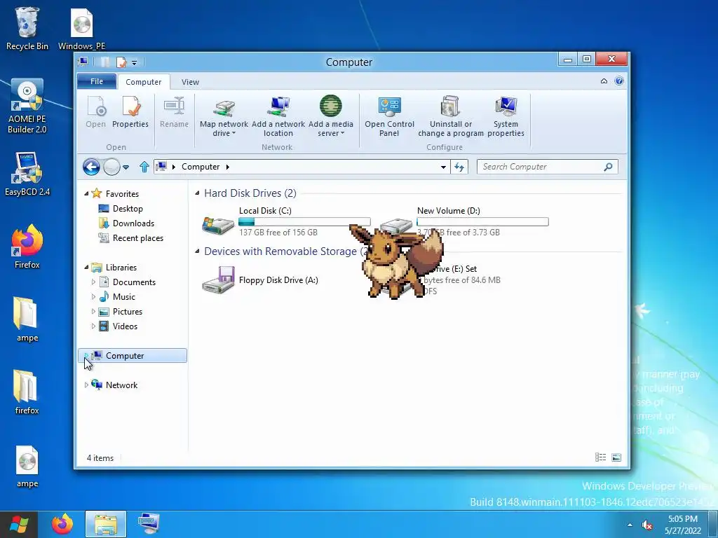
Task: Switch to details view icon
Action: click(600, 457)
